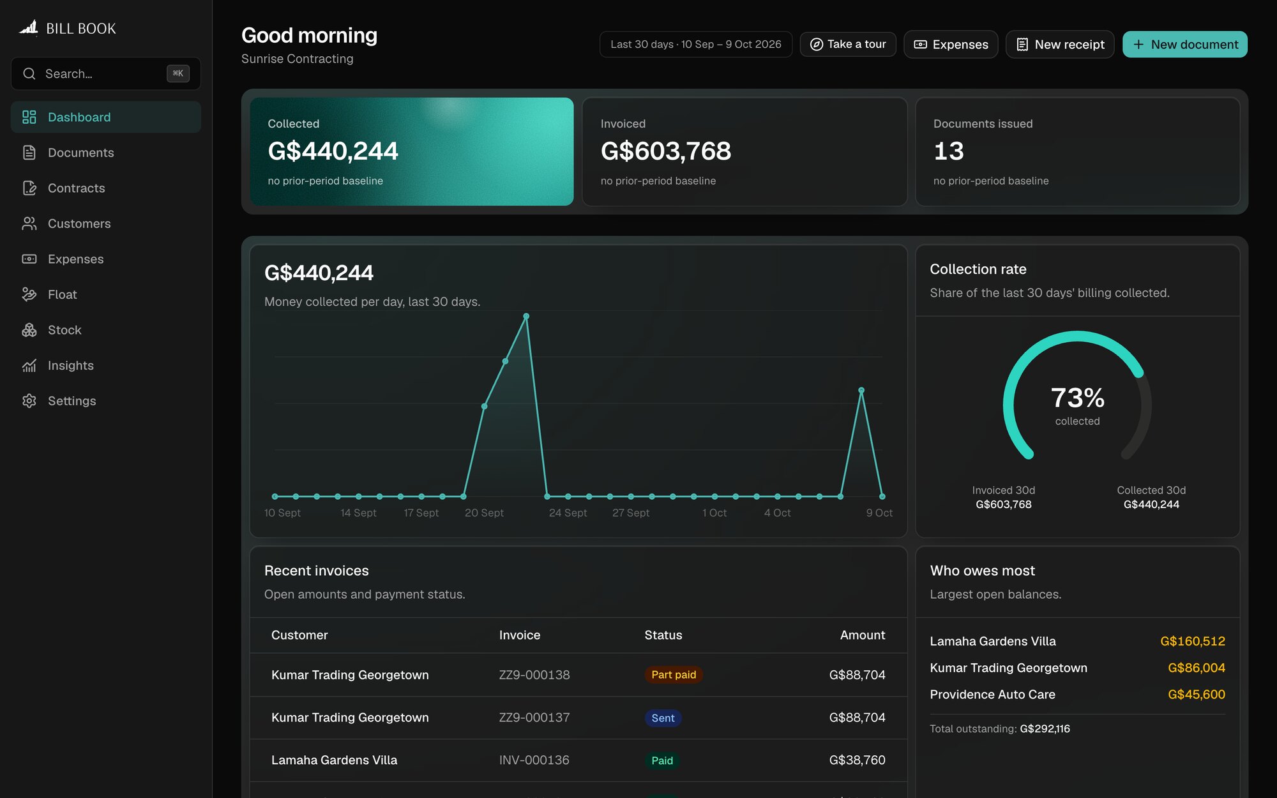Click the Settings gear icon
Image resolution: width=1277 pixels, height=798 pixels.
(29, 400)
